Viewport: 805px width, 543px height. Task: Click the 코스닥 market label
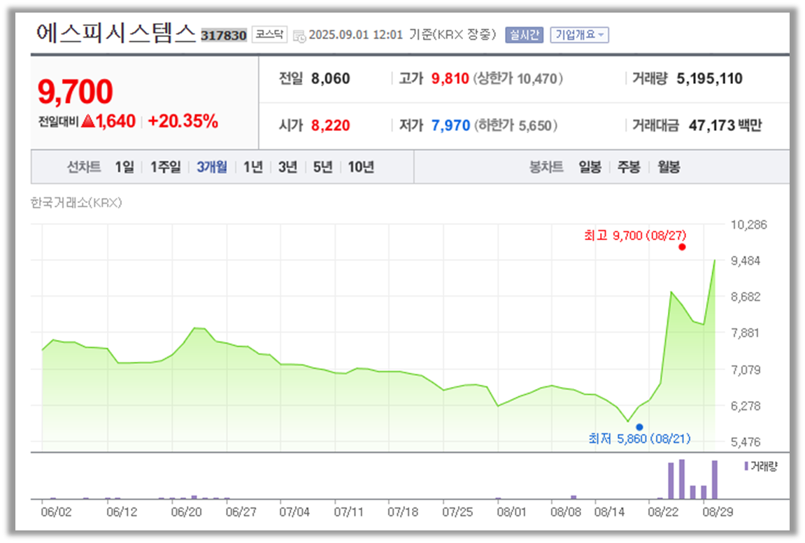pos(269,34)
